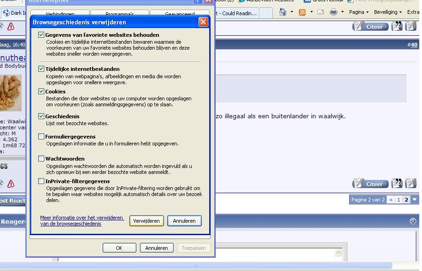Click the read mail envelope icon
The height and width of the screenshot is (271, 422).
[320, 12]
